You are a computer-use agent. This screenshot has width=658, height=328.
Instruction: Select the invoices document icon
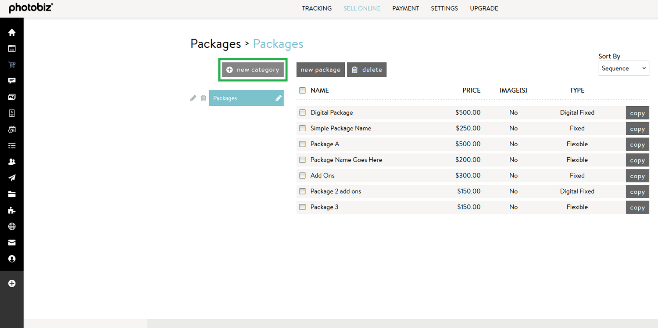coord(12,113)
